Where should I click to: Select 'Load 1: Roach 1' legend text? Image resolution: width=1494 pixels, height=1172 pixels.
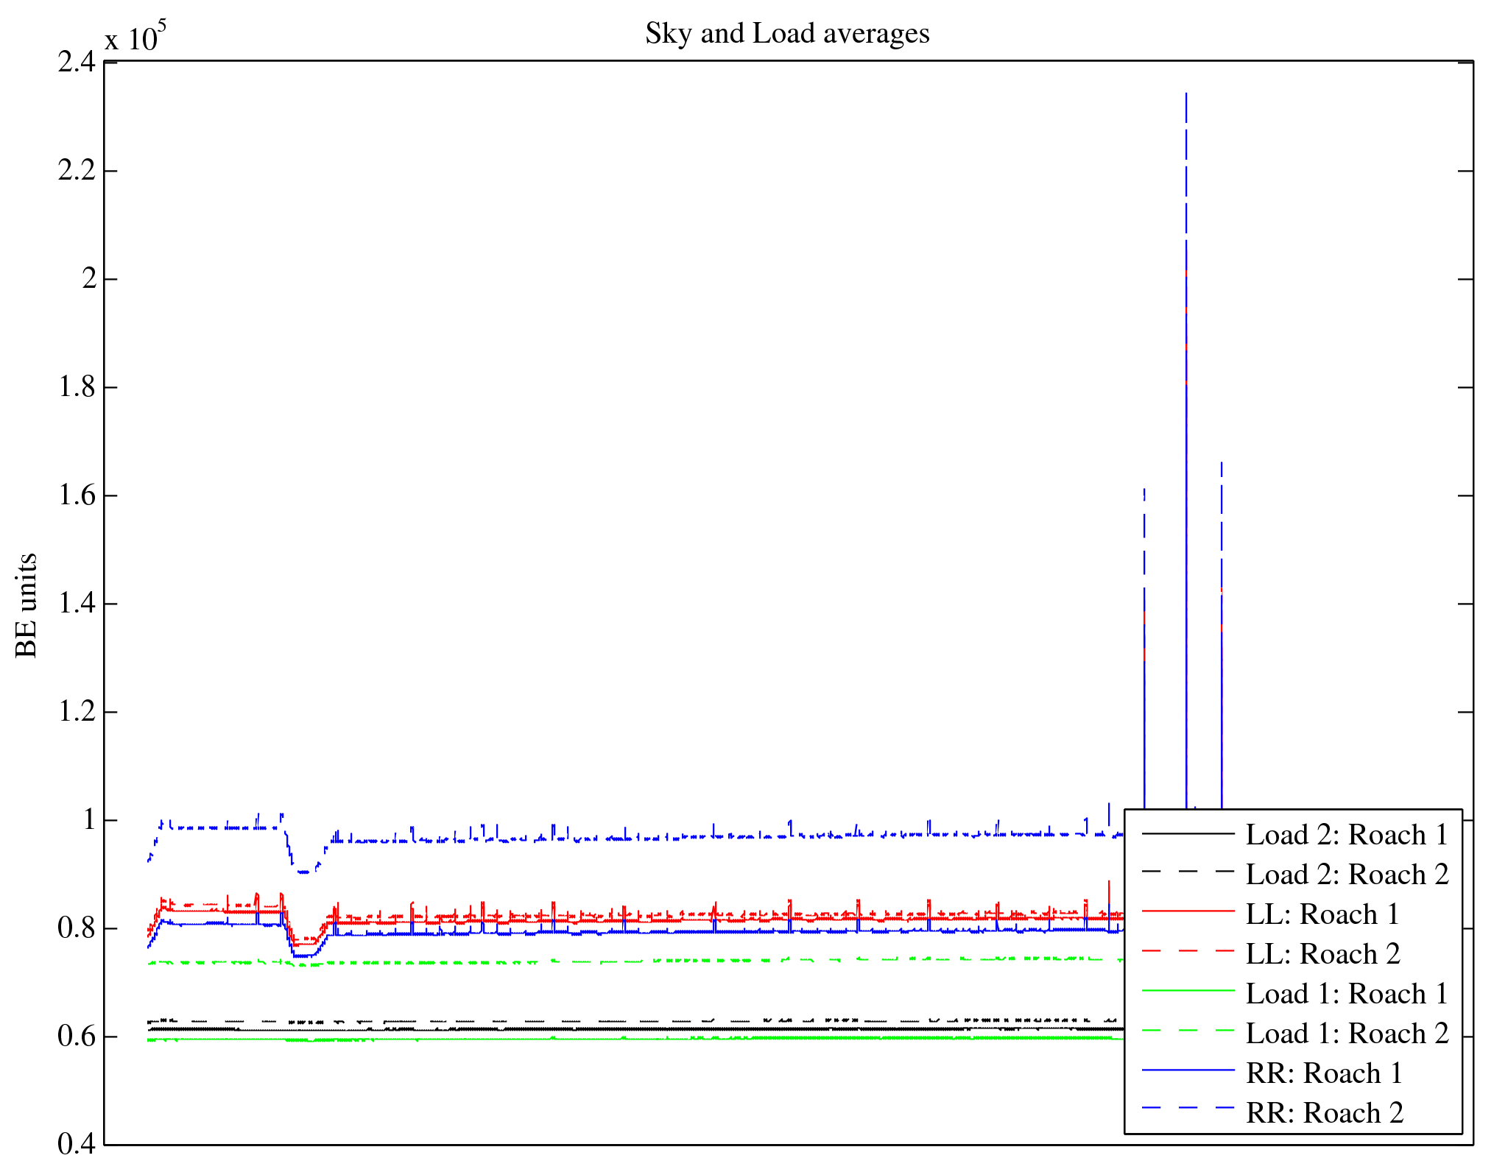1347,994
